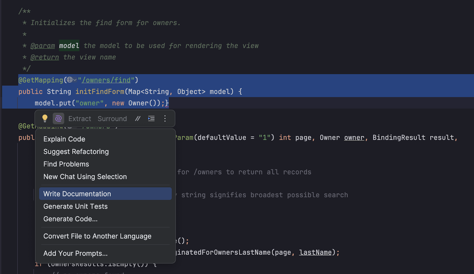Click the initFindForm method name
The width and height of the screenshot is (474, 274).
coord(100,92)
